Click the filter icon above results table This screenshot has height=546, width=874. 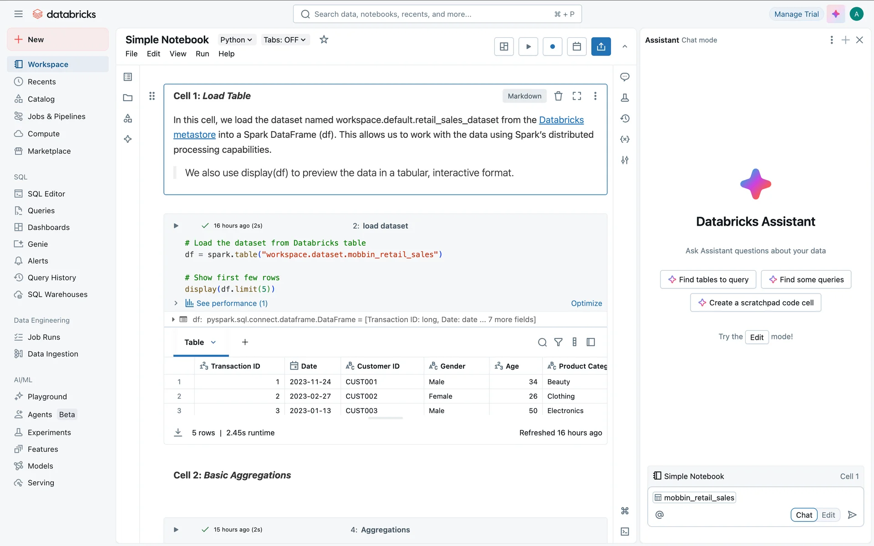pos(558,342)
